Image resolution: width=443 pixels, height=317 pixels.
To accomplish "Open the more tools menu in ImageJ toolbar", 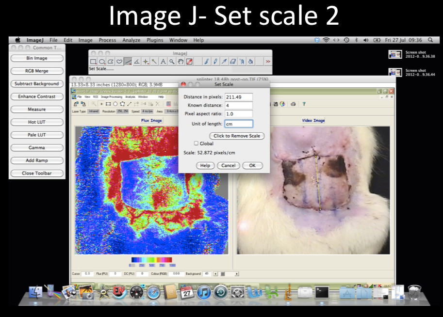I will (x=268, y=62).
